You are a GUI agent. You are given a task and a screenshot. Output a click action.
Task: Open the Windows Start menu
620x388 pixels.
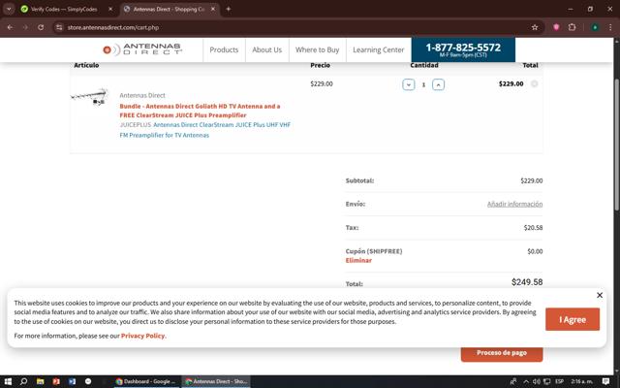pyautogui.click(x=8, y=381)
